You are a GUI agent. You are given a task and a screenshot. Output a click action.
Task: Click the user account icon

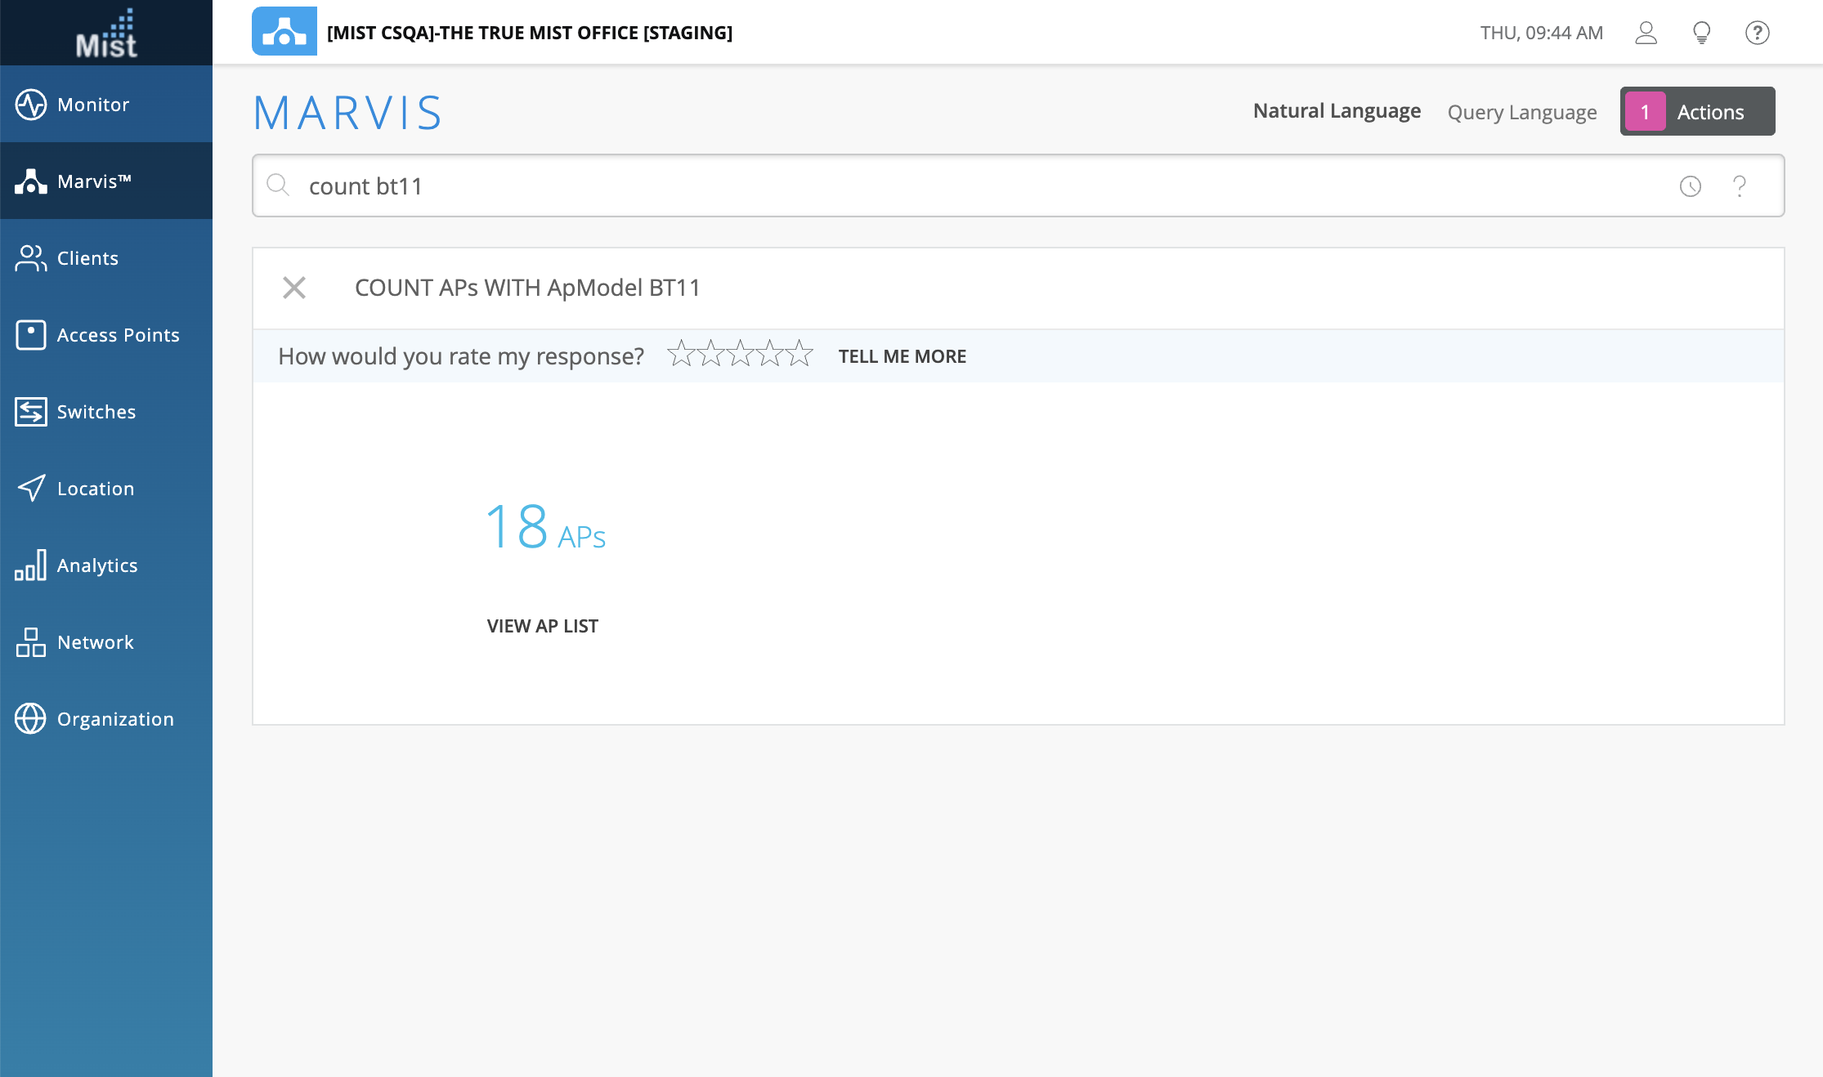(1646, 33)
